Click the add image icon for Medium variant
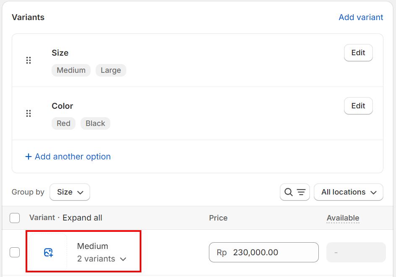396x277 pixels. (48, 252)
